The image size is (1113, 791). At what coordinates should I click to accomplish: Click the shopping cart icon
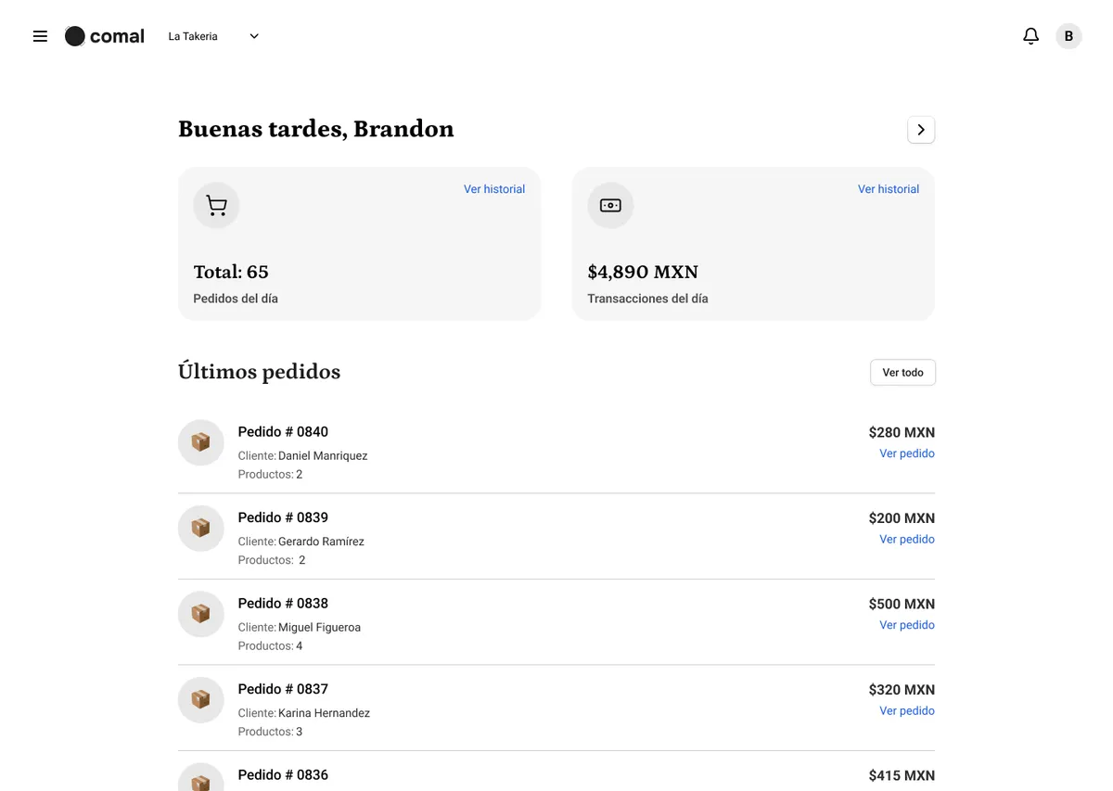click(216, 206)
